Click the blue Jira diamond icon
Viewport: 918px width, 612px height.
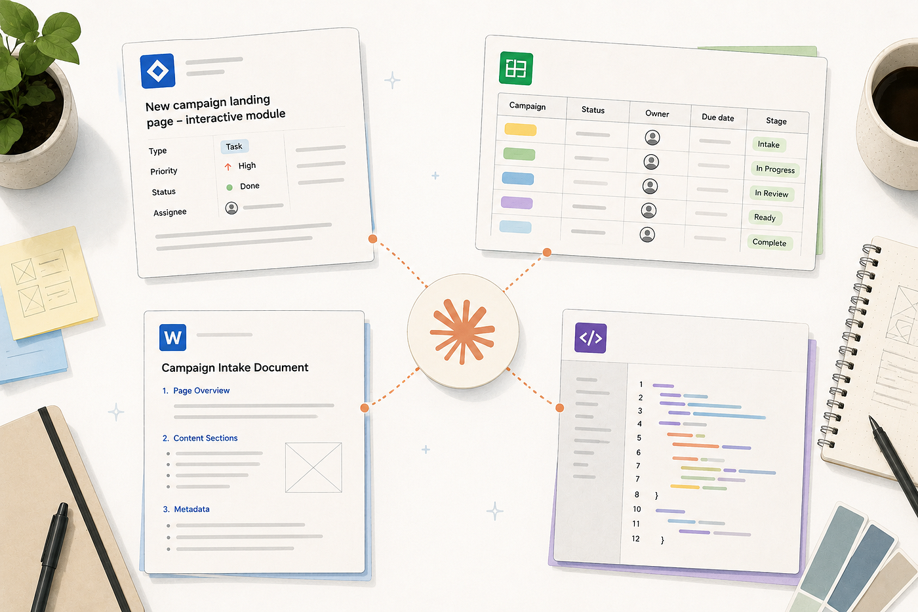[157, 71]
